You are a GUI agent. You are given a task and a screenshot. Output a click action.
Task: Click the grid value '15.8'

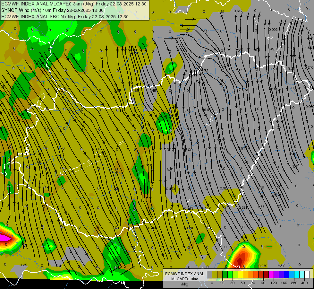[x=274, y=69]
